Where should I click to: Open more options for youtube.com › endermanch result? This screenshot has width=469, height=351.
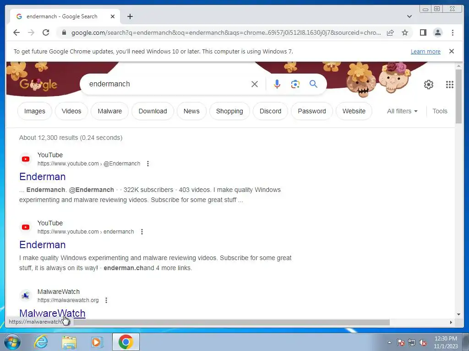click(142, 232)
